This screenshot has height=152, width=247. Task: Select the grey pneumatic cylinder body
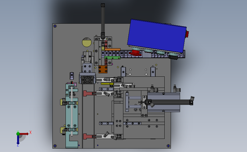[x=164, y=102]
